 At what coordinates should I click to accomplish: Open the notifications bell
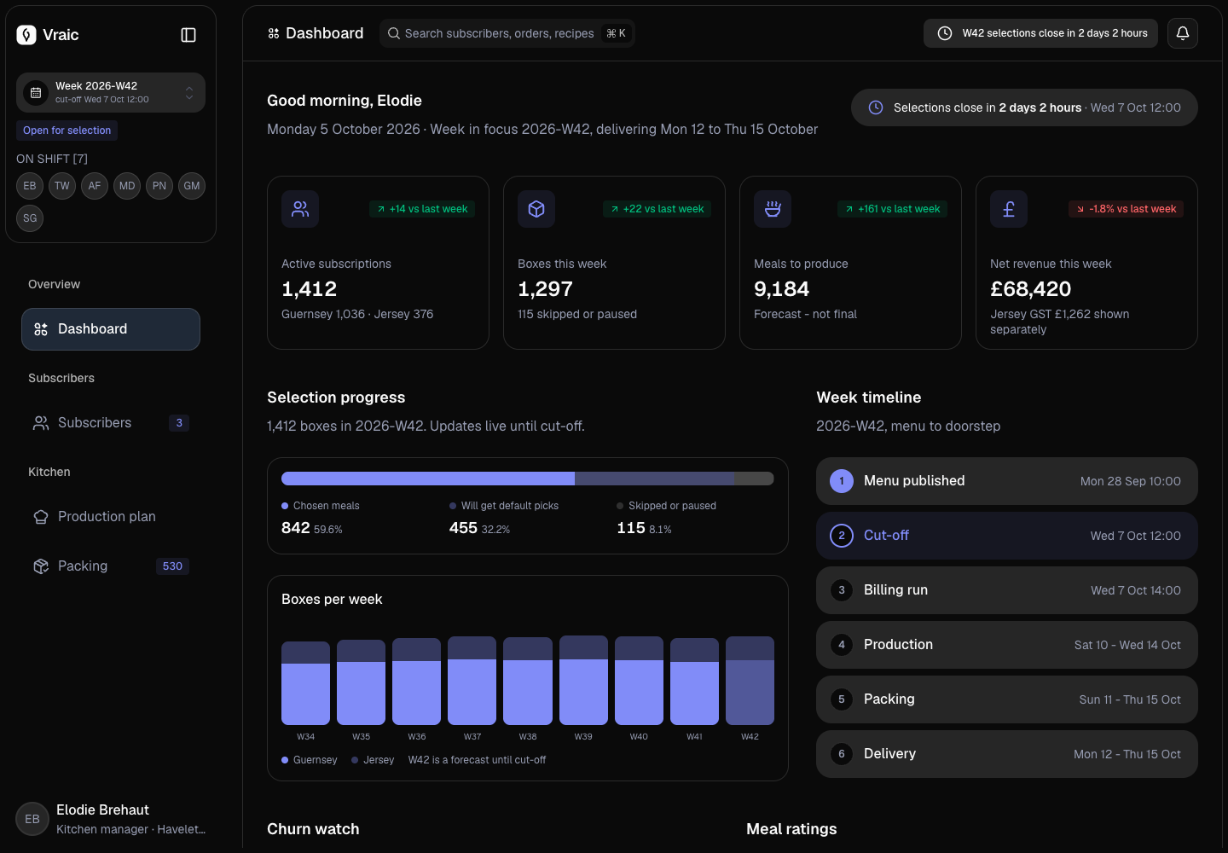(x=1183, y=33)
